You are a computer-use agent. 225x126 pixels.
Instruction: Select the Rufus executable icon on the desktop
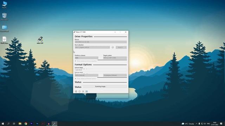40,40
